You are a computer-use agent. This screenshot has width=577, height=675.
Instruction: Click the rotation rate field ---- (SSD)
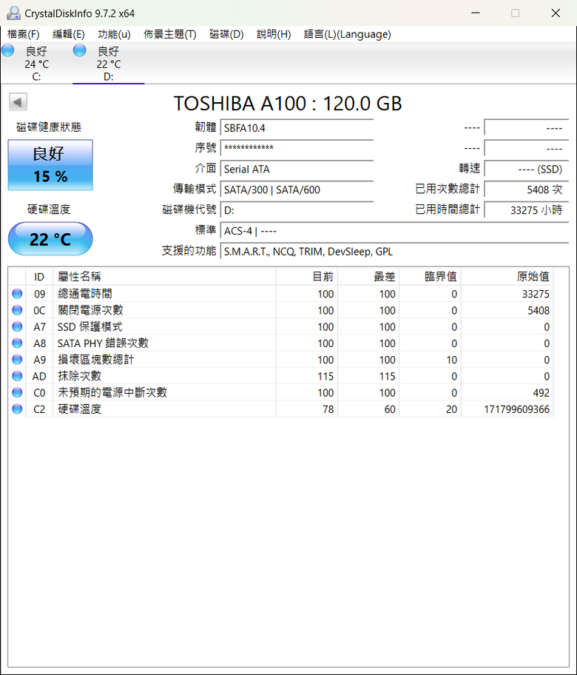(526, 169)
